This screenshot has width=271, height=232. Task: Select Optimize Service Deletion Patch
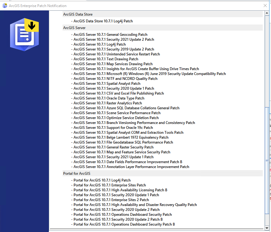(115, 118)
